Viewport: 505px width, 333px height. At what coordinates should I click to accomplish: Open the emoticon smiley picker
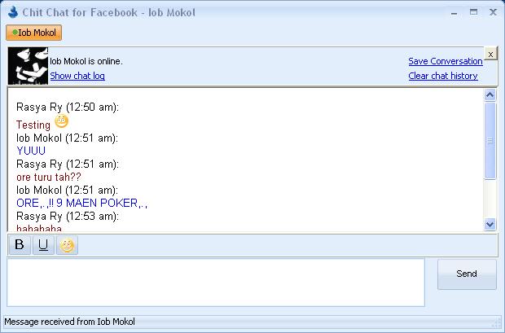click(x=67, y=245)
